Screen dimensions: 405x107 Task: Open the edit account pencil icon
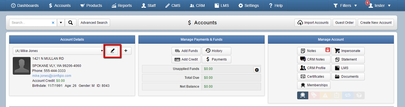[112, 51]
